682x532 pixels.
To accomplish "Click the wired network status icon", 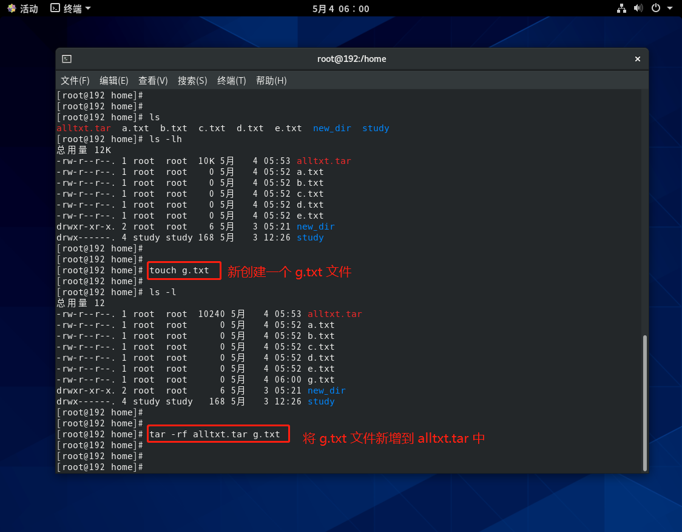I will 621,9.
